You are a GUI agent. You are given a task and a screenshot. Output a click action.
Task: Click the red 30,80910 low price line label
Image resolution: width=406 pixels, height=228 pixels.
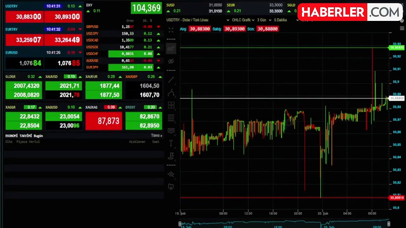click(x=396, y=198)
